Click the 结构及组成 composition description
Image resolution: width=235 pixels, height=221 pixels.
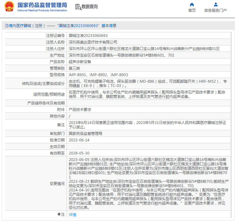tap(148, 83)
